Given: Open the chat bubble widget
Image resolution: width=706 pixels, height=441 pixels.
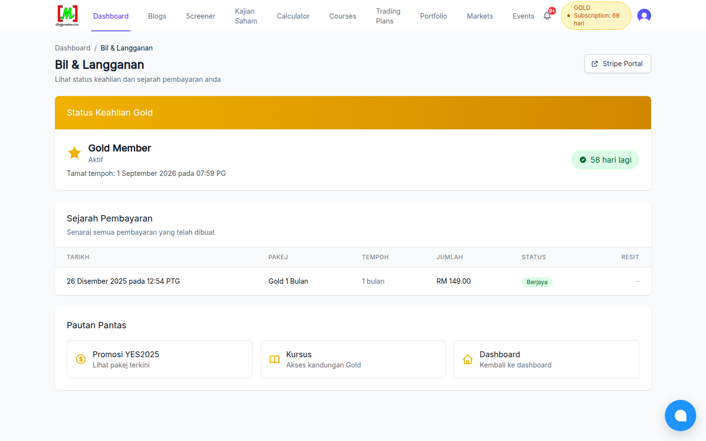Looking at the screenshot, I should [x=681, y=416].
